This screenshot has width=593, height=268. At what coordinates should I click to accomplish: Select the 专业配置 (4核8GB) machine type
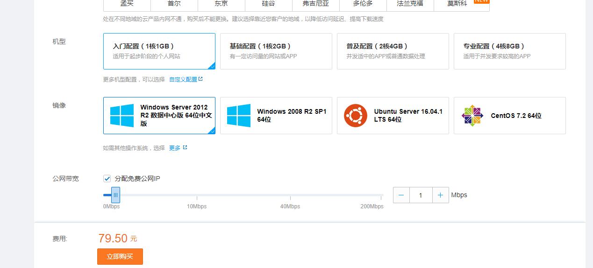(x=510, y=51)
